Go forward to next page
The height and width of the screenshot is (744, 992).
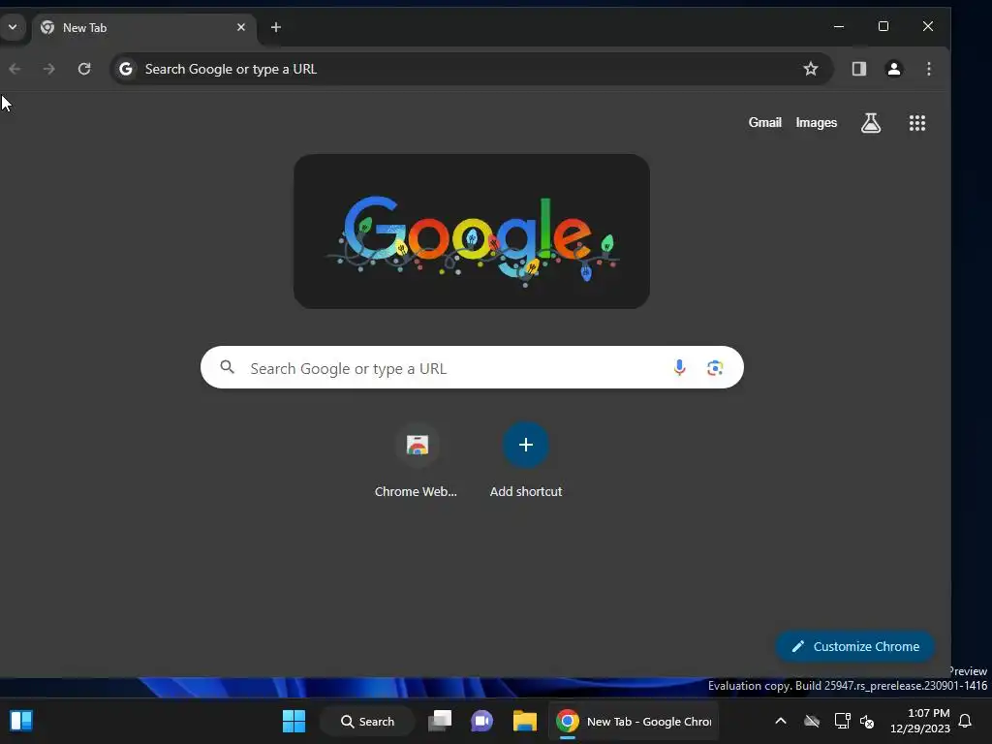(x=48, y=69)
